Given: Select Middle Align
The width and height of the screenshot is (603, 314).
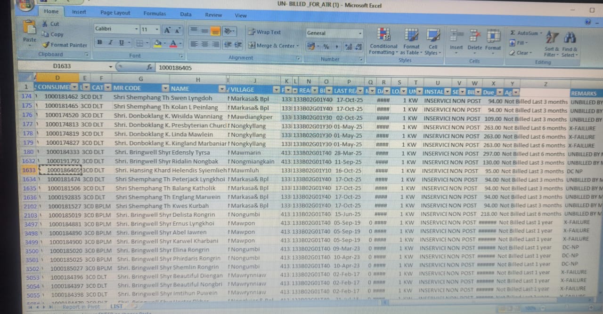Looking at the screenshot, I should click(204, 31).
